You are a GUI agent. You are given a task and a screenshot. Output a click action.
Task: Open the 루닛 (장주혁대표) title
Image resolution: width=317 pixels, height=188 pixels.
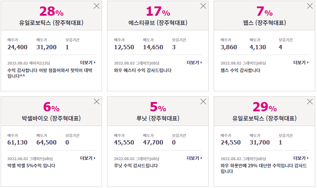click(x=158, y=118)
